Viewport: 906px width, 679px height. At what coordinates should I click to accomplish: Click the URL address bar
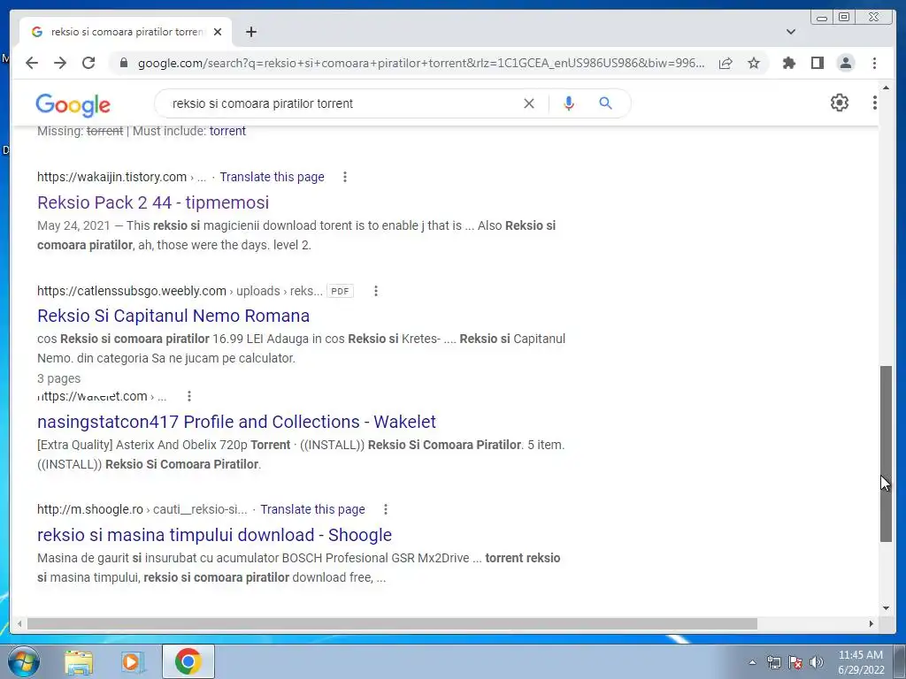click(420, 63)
